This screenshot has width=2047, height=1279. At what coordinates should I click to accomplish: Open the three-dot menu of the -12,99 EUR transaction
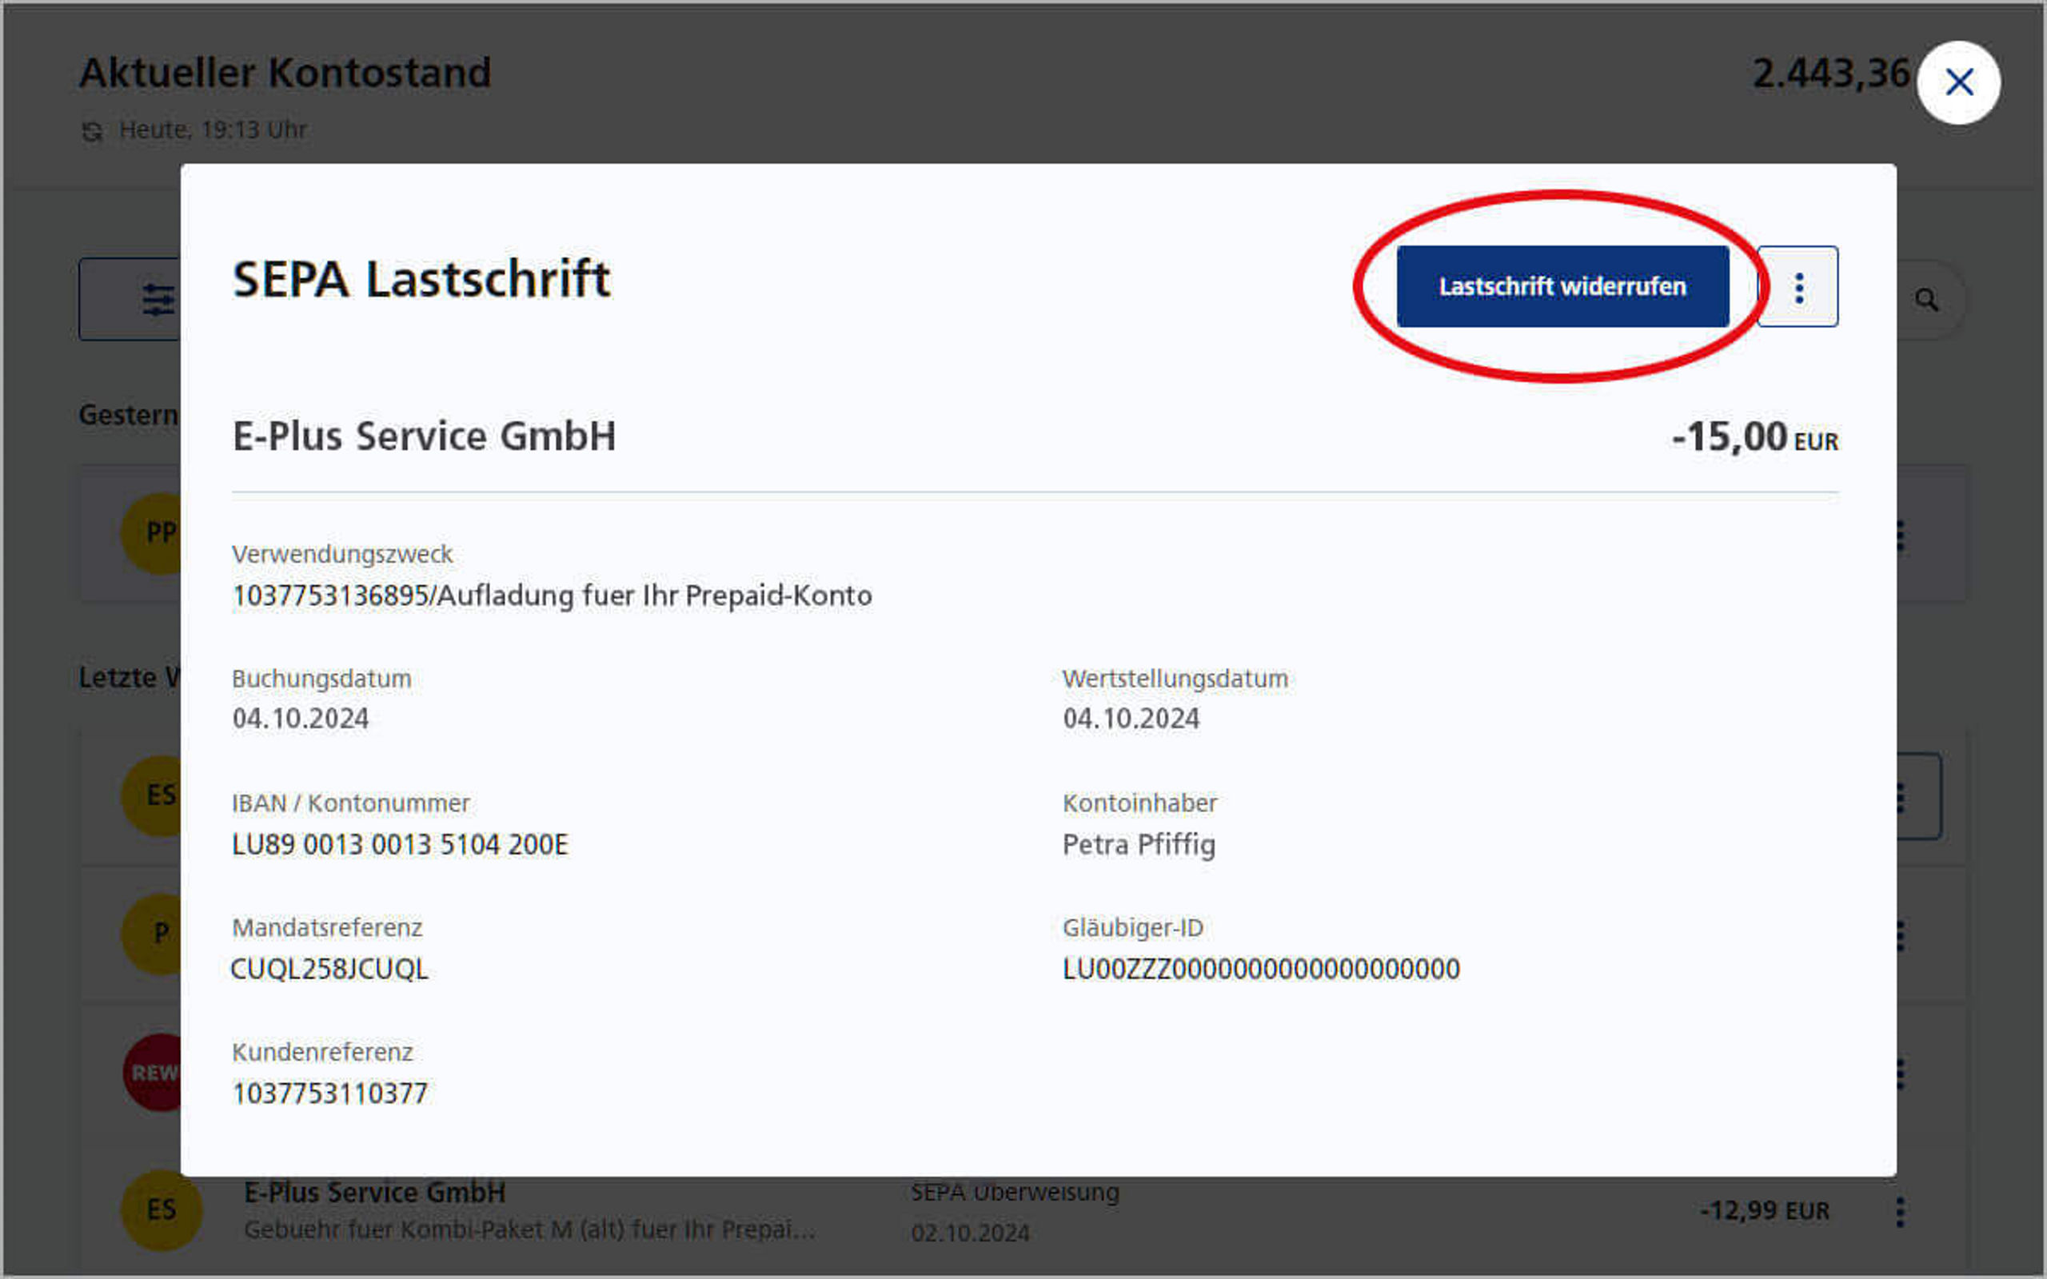pyautogui.click(x=1900, y=1211)
